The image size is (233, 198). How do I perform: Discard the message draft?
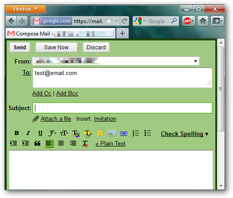click(96, 48)
